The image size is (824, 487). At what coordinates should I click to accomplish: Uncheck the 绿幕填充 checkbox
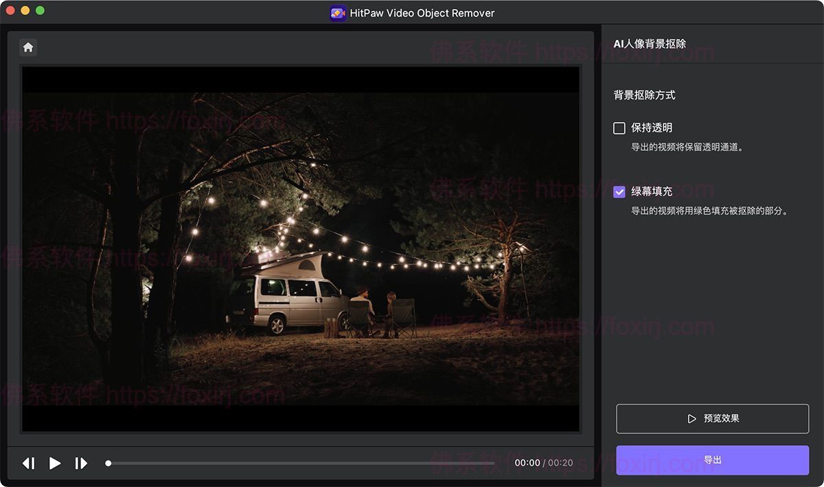tap(619, 192)
